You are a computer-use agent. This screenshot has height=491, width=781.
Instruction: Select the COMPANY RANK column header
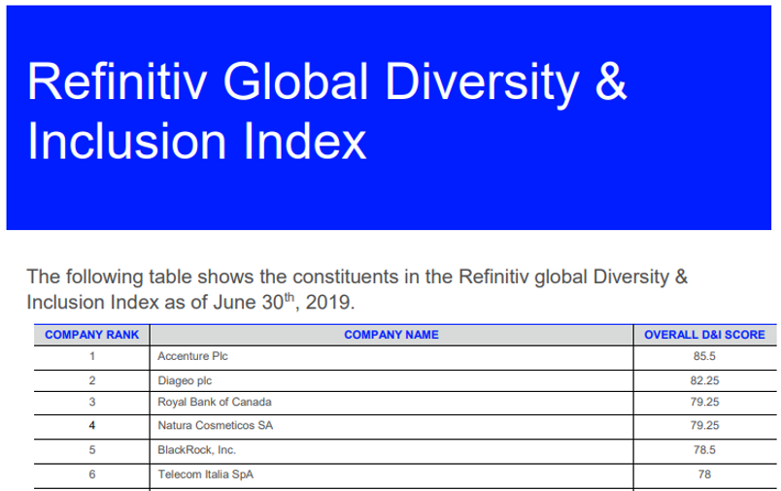91,335
